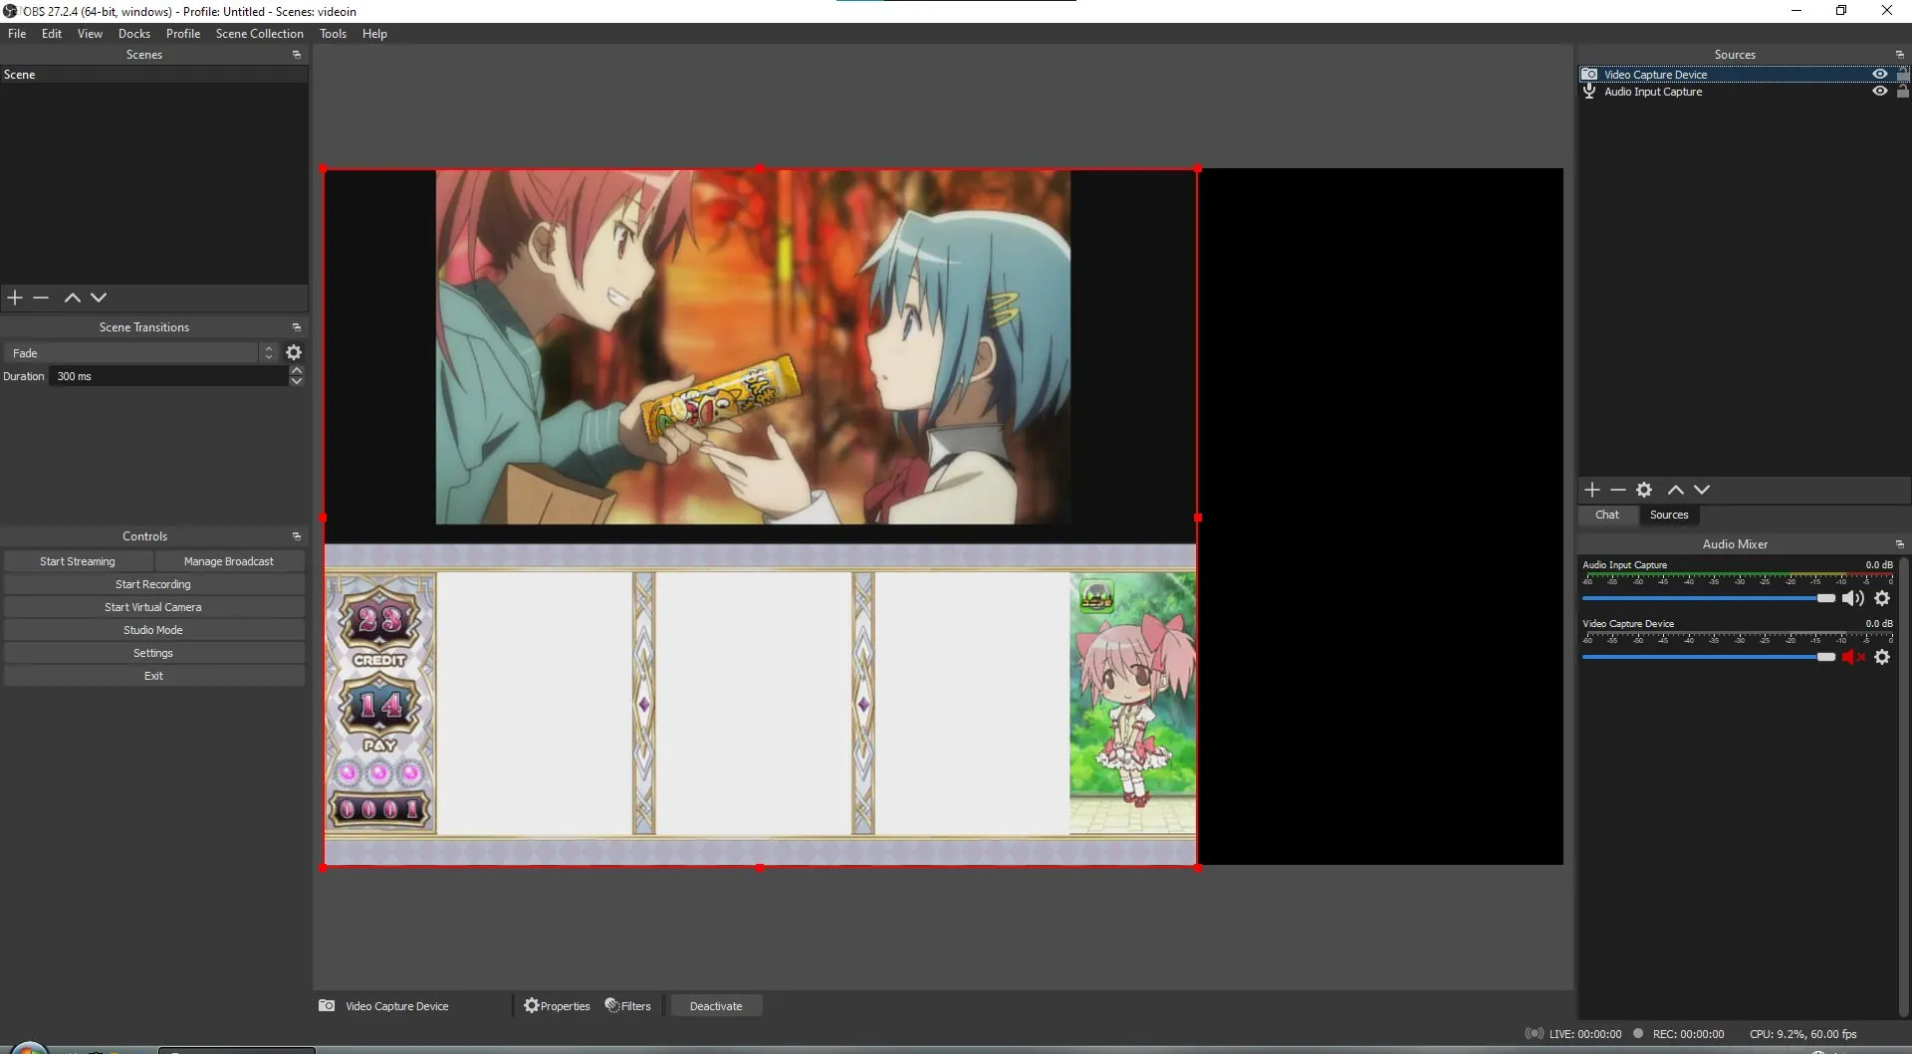Open the Help menu

(x=374, y=34)
